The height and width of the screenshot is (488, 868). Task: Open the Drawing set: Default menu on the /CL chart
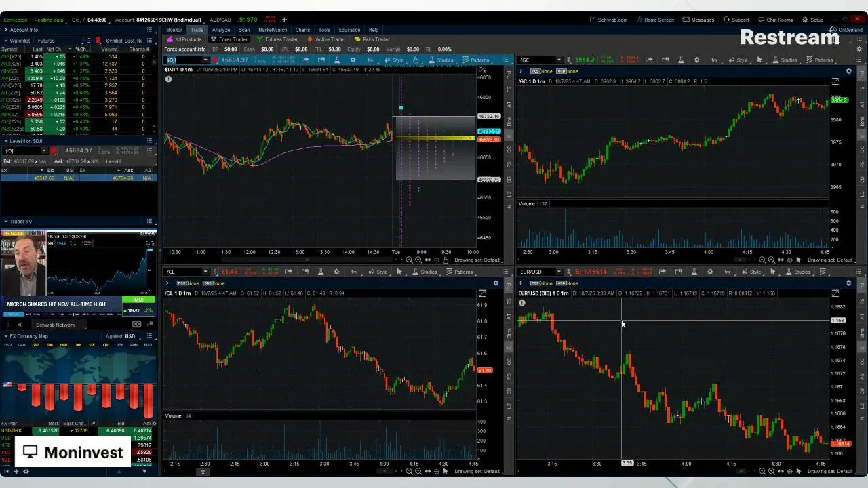tap(477, 472)
